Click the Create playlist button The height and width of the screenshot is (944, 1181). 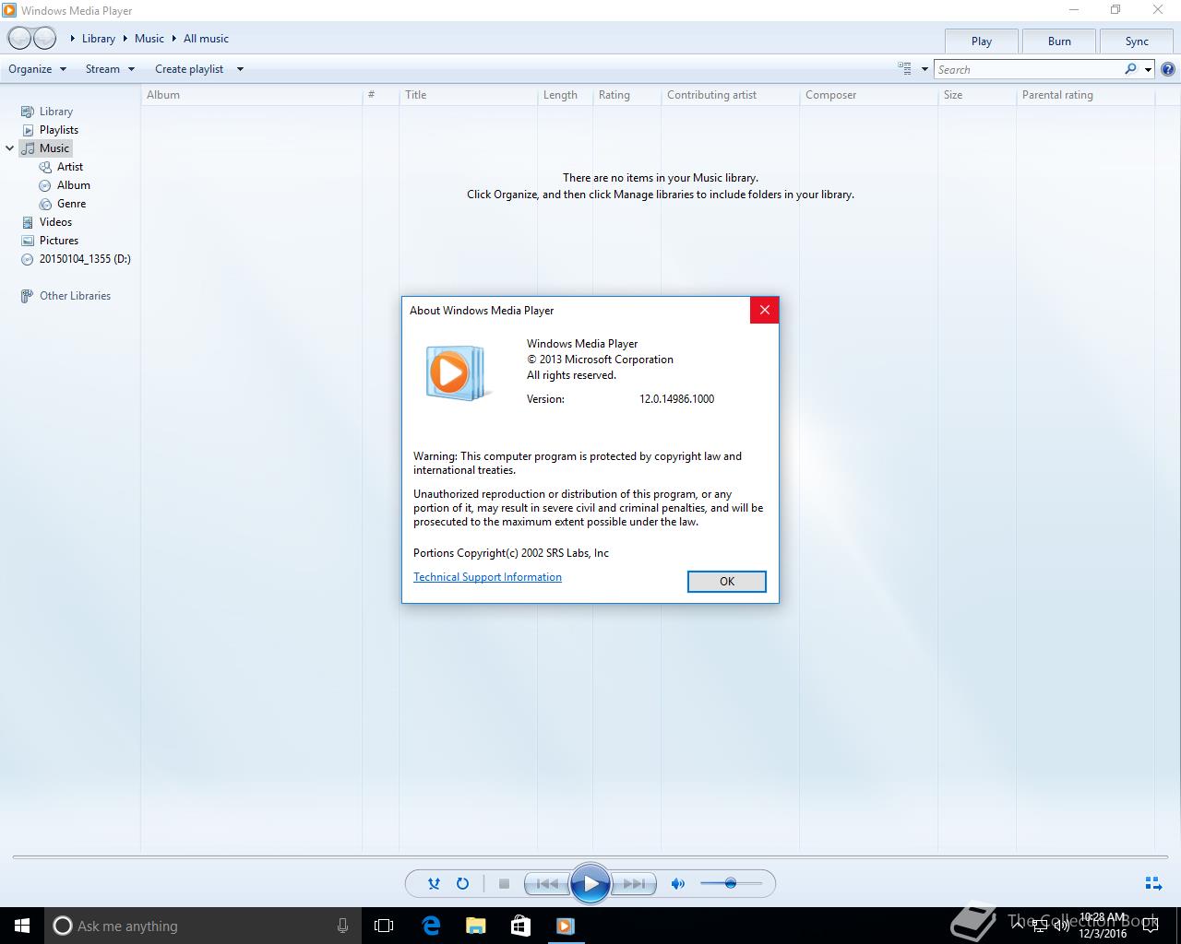189,69
